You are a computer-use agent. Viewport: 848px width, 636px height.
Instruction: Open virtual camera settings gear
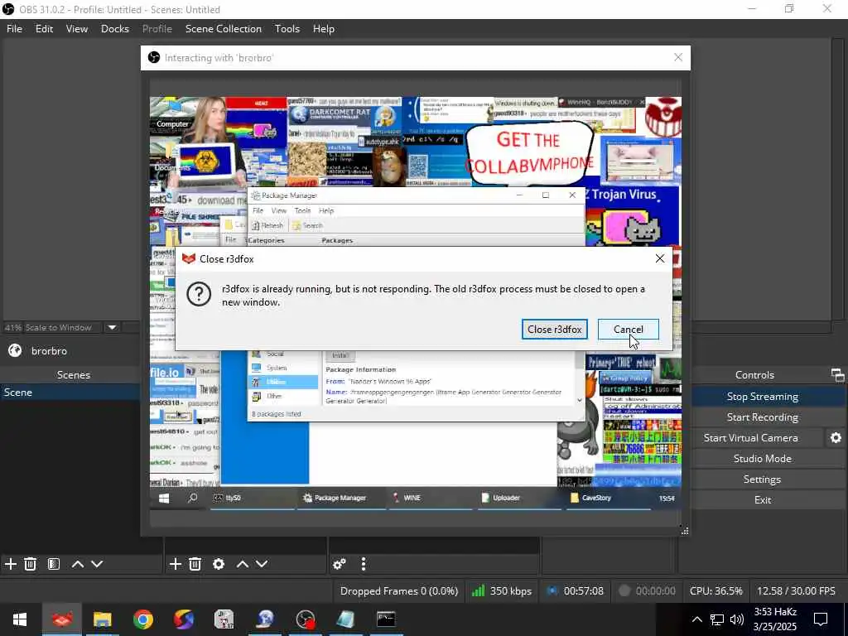coord(836,438)
